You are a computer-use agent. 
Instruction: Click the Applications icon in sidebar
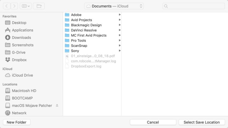pyautogui.click(x=8, y=30)
